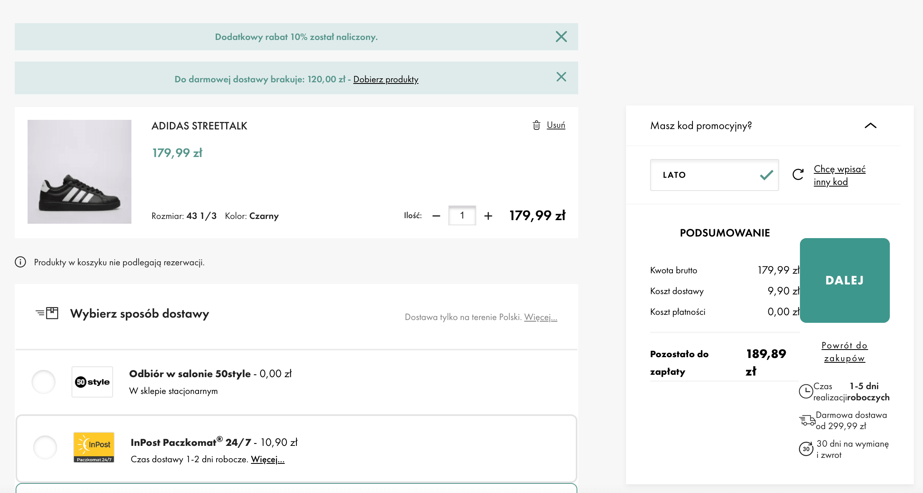
Task: Click the 50style store logo
Action: point(92,382)
